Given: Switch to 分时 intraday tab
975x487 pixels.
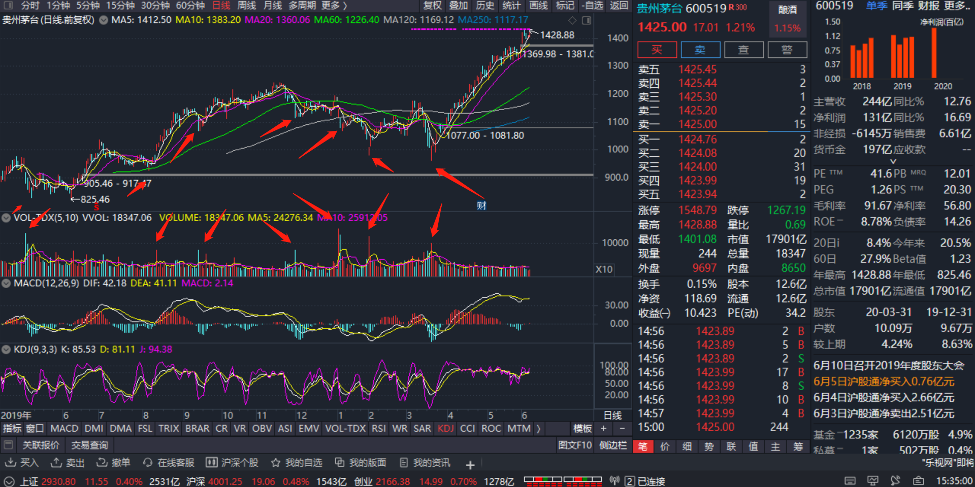Looking at the screenshot, I should click(x=30, y=6).
